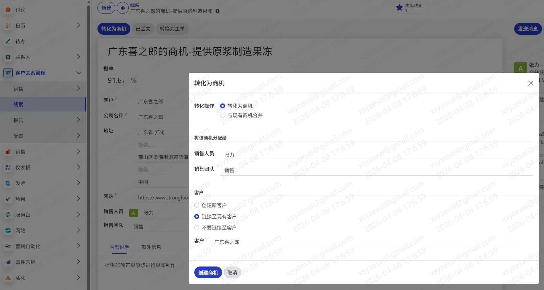Open the Events (活动) icon
The image size is (544, 290).
click(8, 278)
